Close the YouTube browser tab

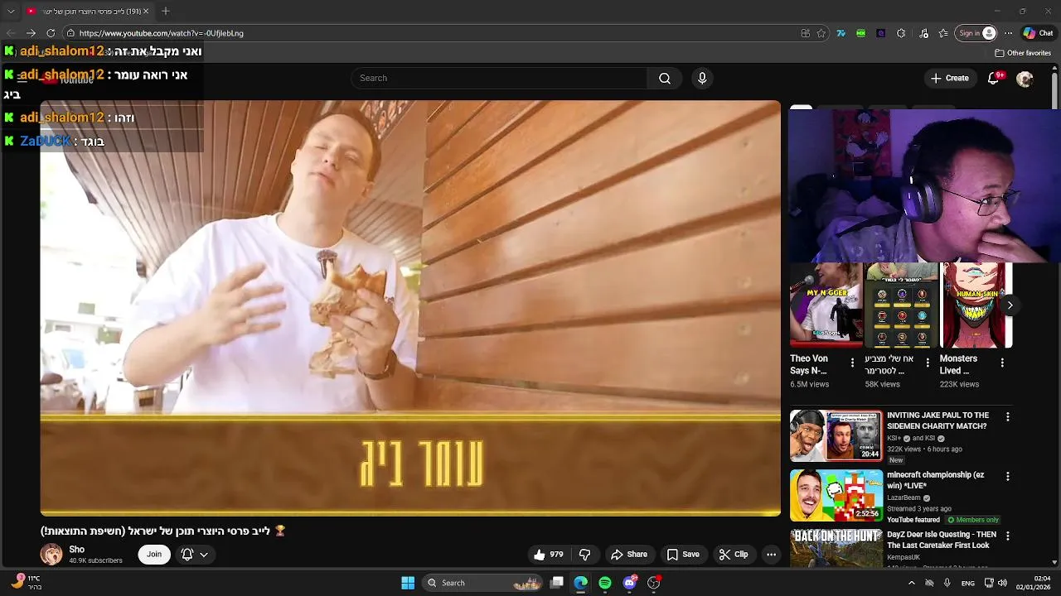146,11
